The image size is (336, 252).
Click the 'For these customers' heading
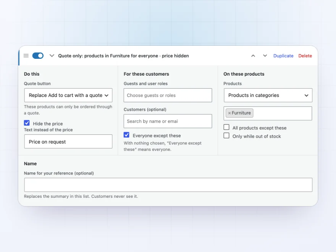tap(146, 74)
